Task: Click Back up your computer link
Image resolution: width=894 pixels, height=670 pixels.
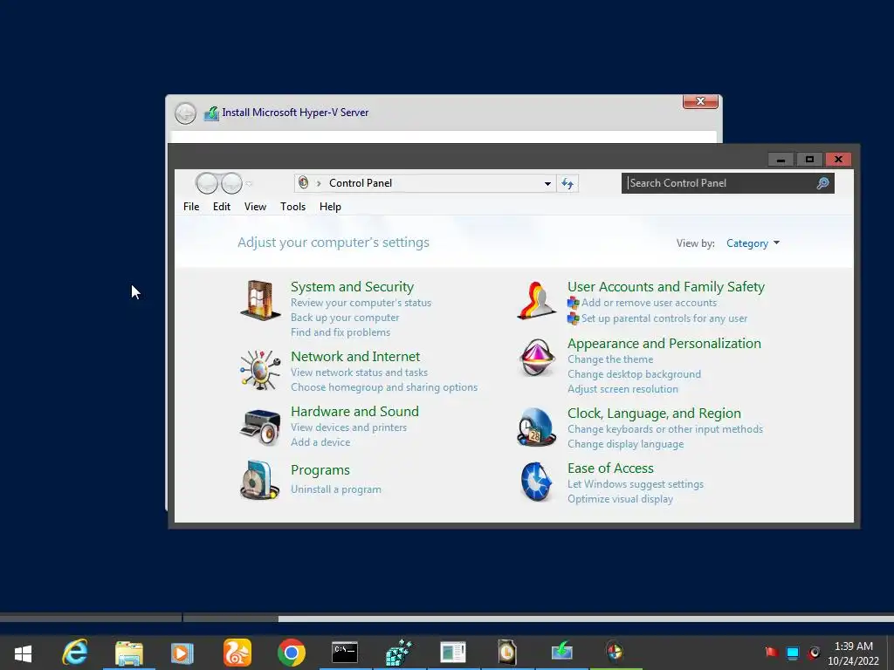Action: coord(345,318)
